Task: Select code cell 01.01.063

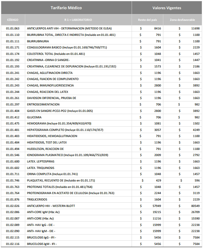Action: (x=13, y=29)
